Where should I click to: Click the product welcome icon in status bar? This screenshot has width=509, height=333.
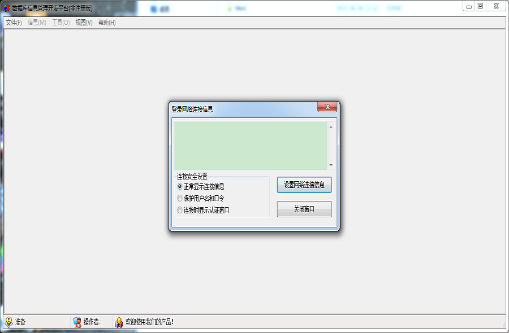[119, 322]
